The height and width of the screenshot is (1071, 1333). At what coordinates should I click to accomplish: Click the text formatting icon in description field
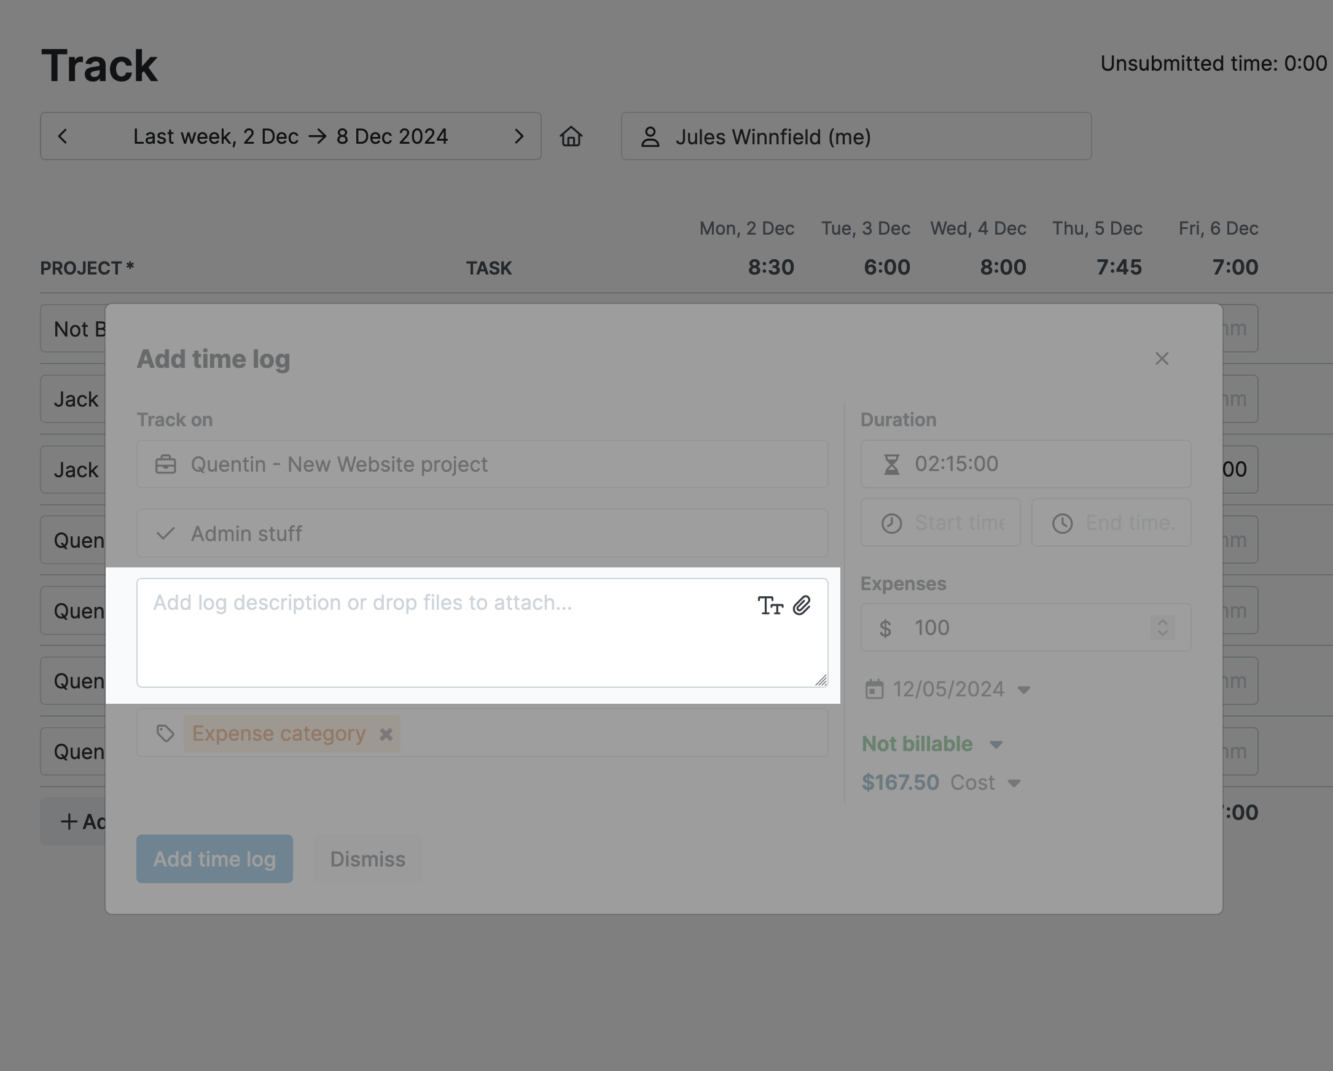tap(772, 606)
